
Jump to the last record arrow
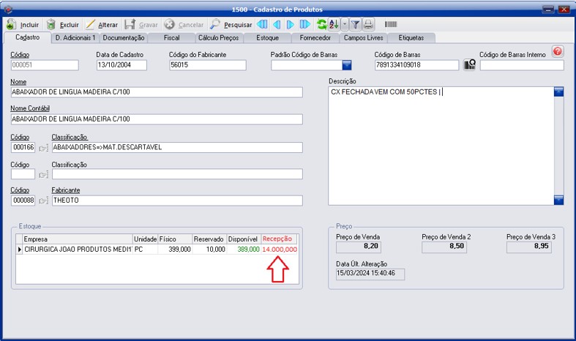point(305,25)
